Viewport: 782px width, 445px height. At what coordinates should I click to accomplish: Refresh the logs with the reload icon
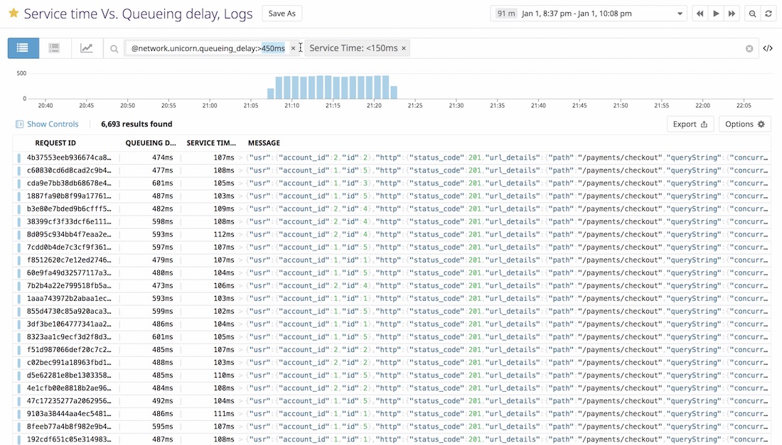coord(770,13)
